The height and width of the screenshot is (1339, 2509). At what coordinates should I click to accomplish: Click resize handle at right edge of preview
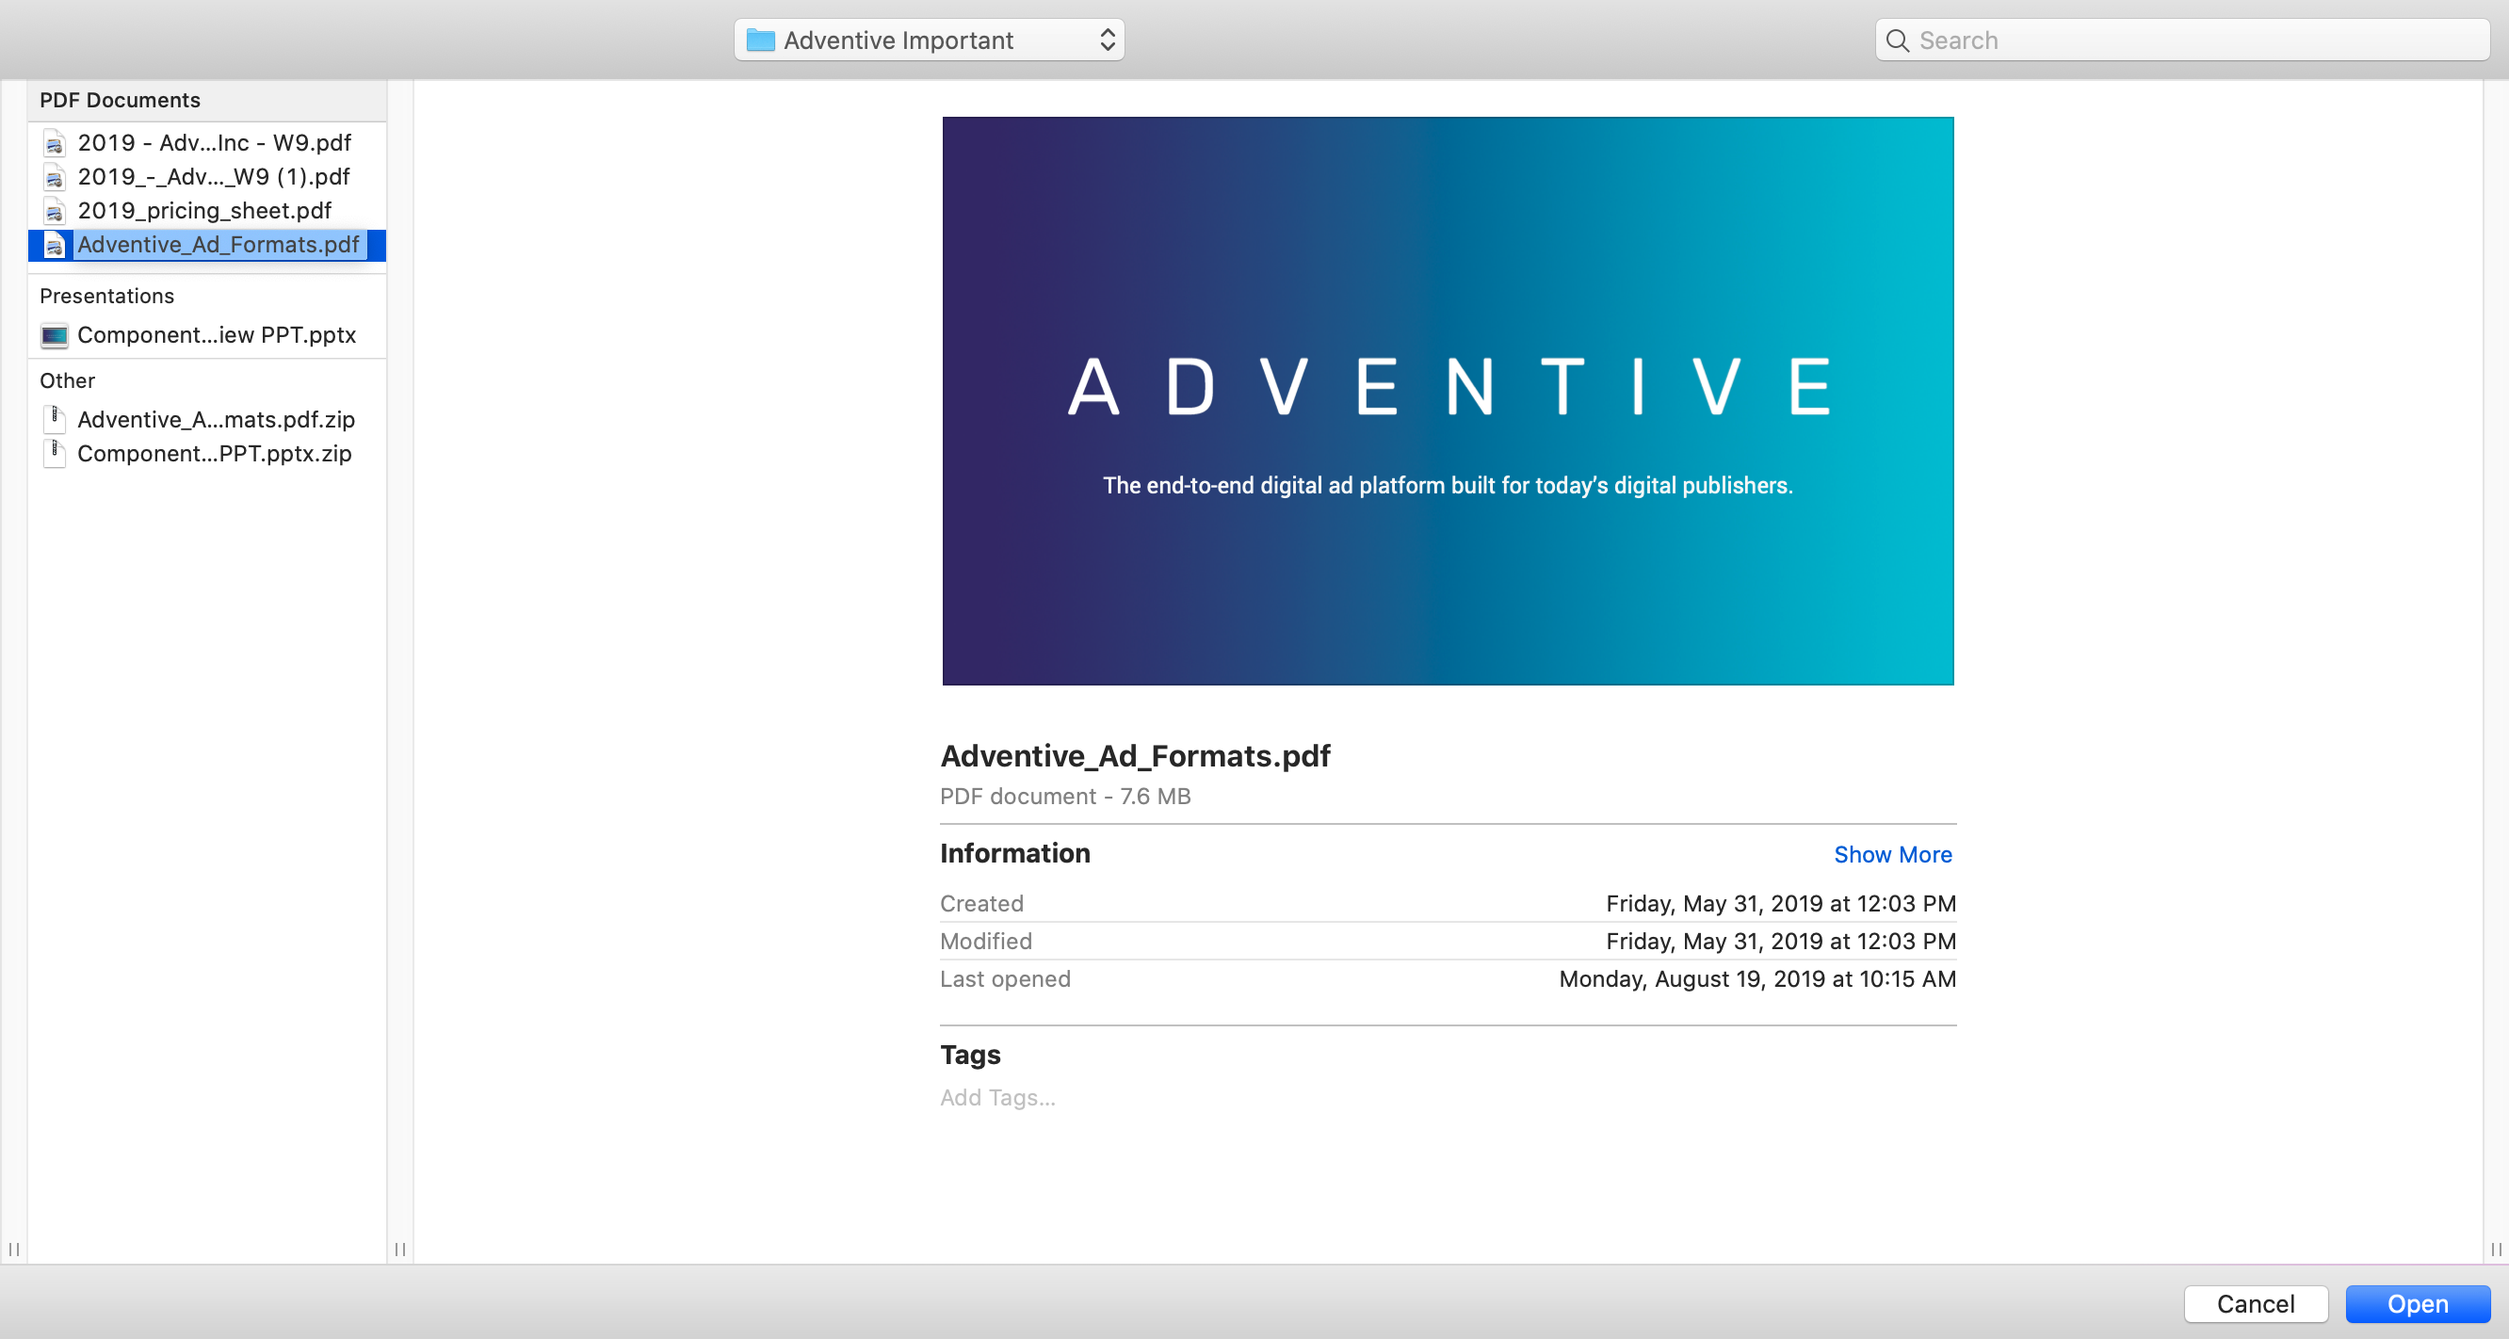tap(2496, 1250)
